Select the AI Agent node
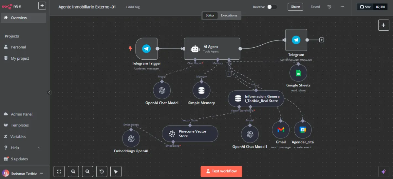 [212, 49]
